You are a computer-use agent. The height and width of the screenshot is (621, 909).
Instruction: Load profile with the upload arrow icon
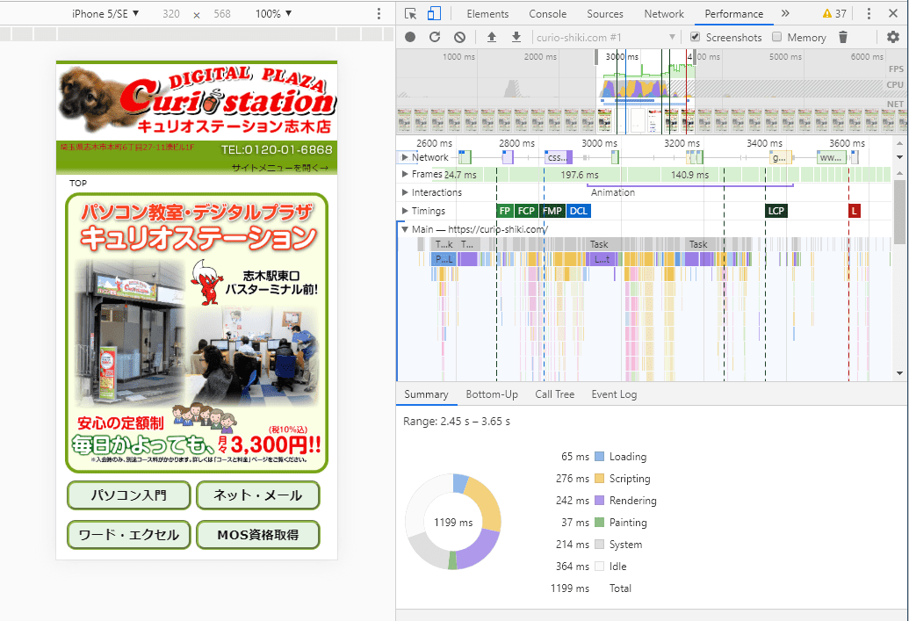tap(492, 37)
